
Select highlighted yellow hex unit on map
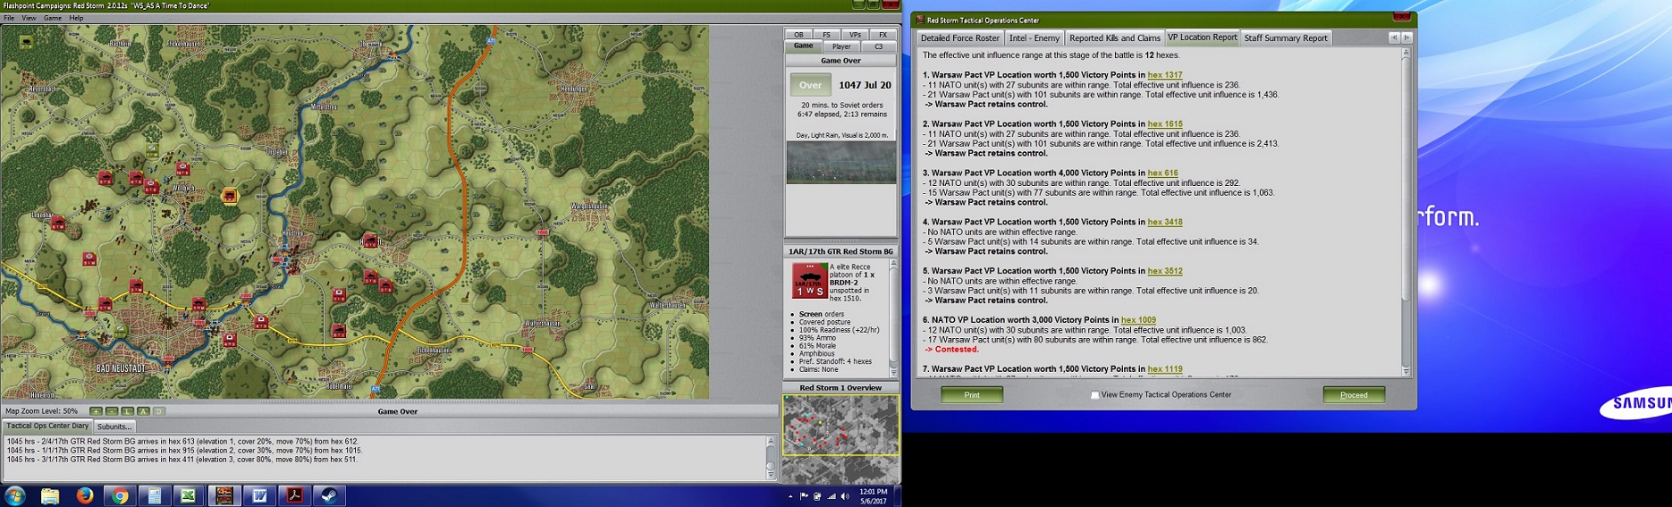point(230,195)
